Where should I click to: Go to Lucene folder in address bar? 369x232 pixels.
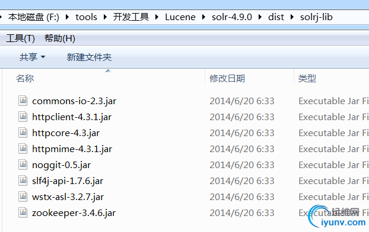click(180, 17)
